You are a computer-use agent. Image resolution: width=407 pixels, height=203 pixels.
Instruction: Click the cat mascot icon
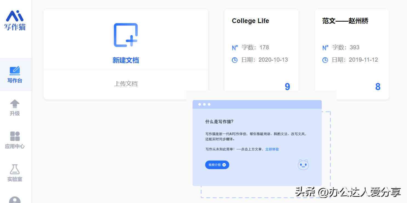303,165
